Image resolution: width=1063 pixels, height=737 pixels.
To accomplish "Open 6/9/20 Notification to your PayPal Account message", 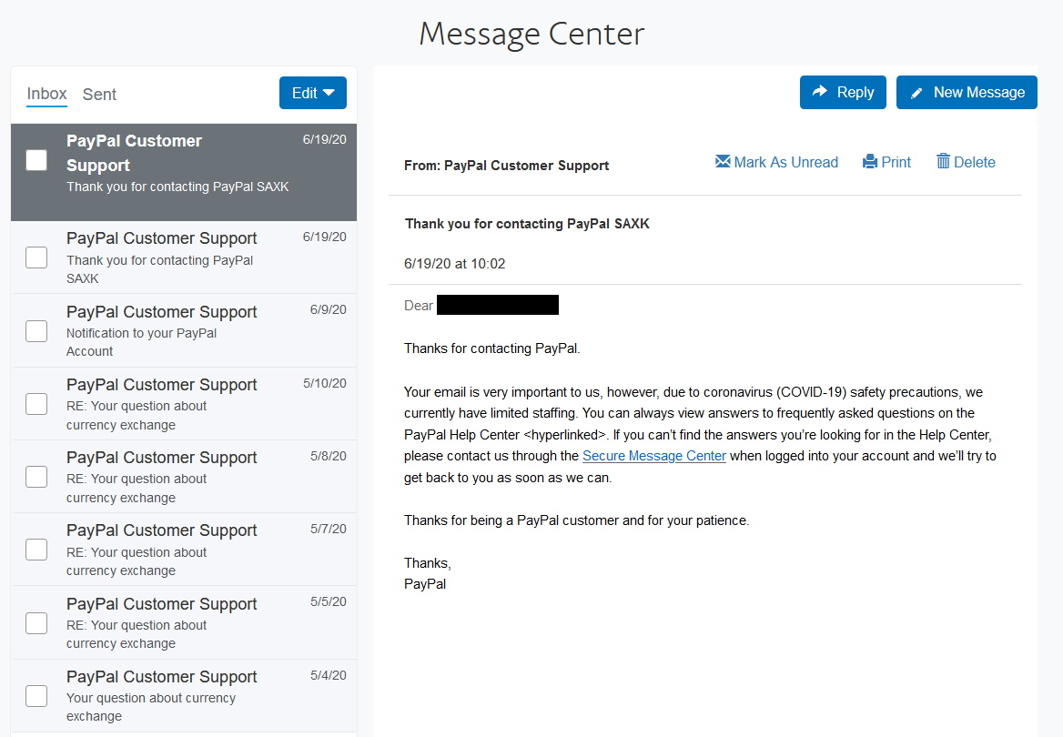I will 184,331.
